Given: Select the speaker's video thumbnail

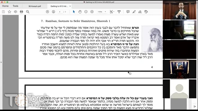Looking at the screenshot, I should 179,10.
